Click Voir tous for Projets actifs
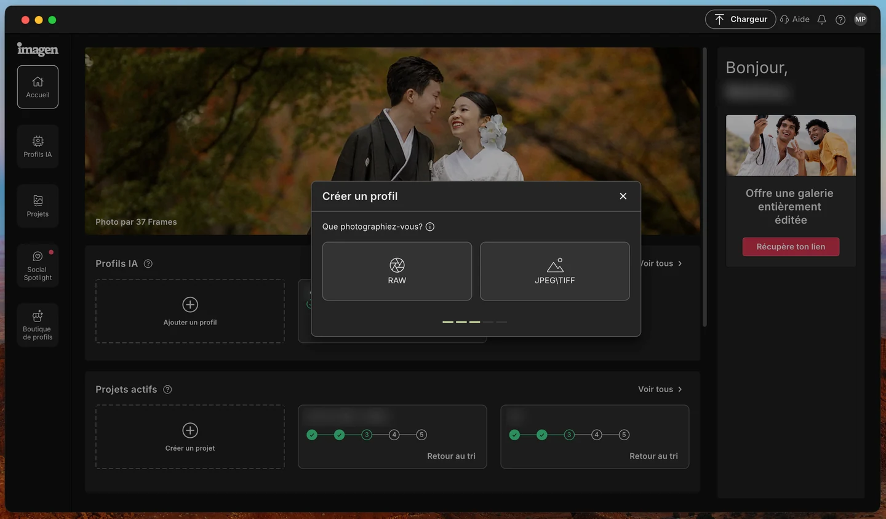 (660, 389)
